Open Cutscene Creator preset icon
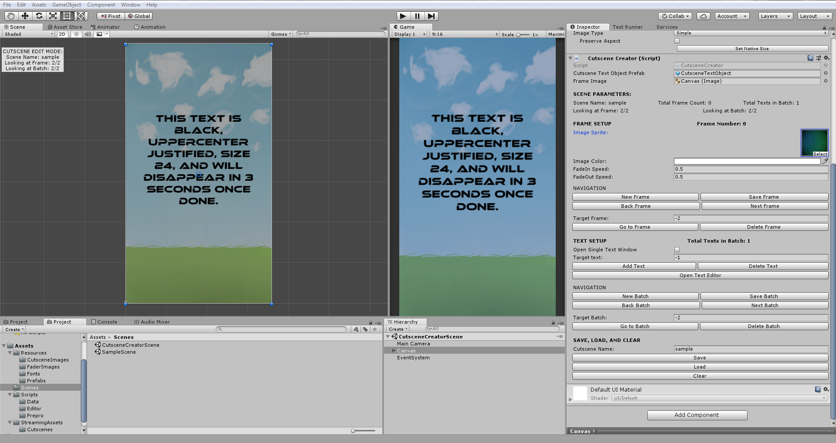Image resolution: width=836 pixels, height=443 pixels. pos(818,58)
